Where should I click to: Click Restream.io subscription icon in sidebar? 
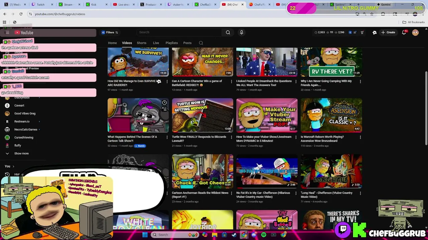tap(7, 121)
